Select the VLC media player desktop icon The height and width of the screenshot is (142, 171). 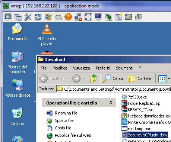click(47, 34)
